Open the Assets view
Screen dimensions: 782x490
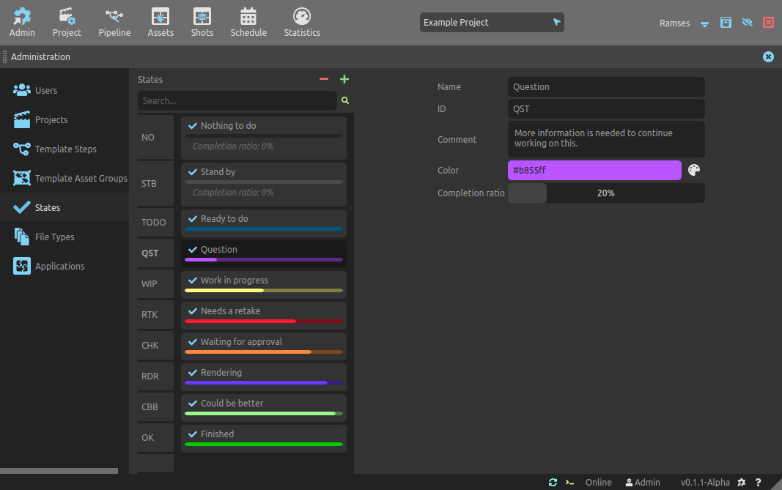point(161,22)
